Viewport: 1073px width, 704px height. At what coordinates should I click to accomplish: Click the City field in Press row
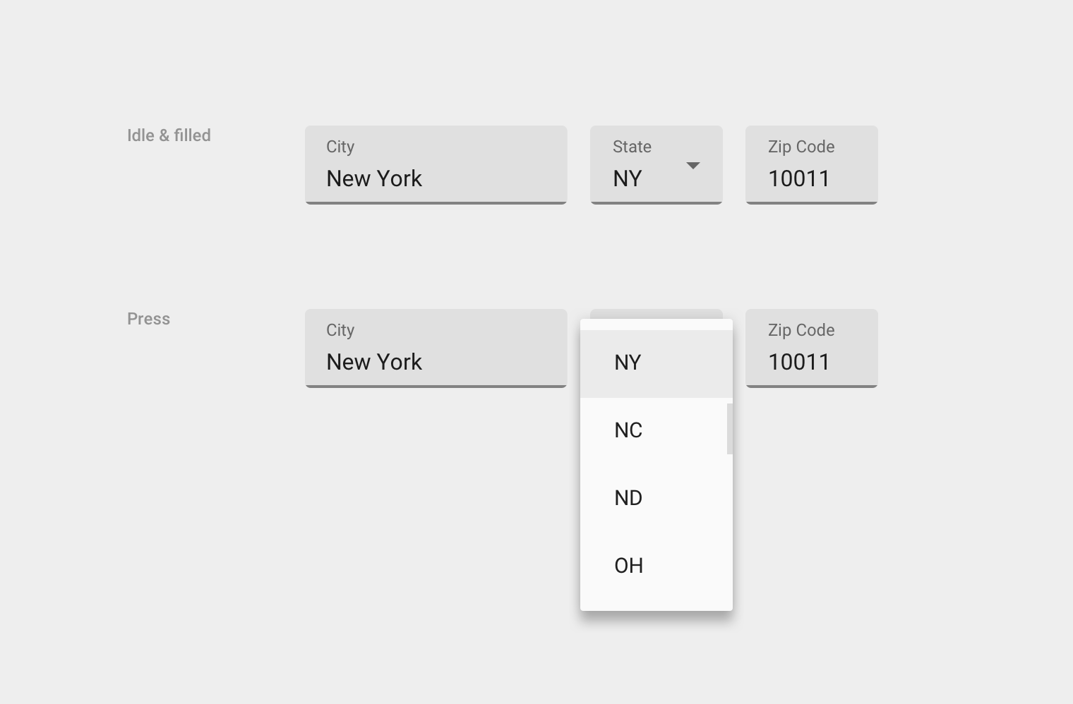(436, 348)
